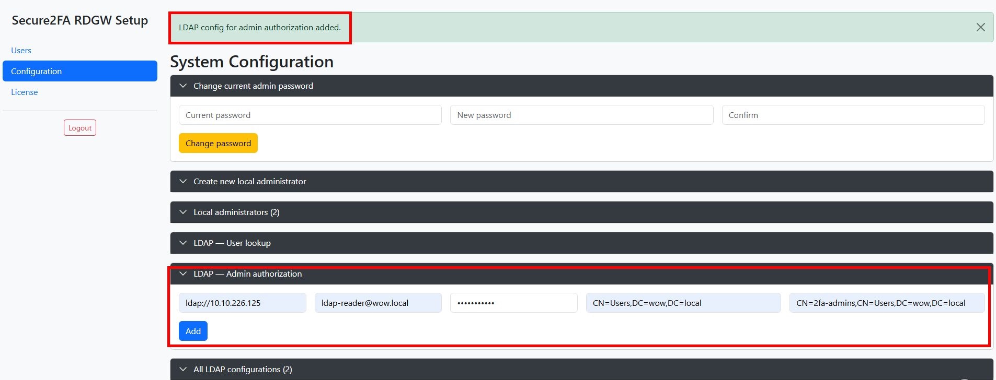The image size is (996, 380).
Task: Click the ldap-reader@wow.local bind user field
Action: [x=378, y=303]
